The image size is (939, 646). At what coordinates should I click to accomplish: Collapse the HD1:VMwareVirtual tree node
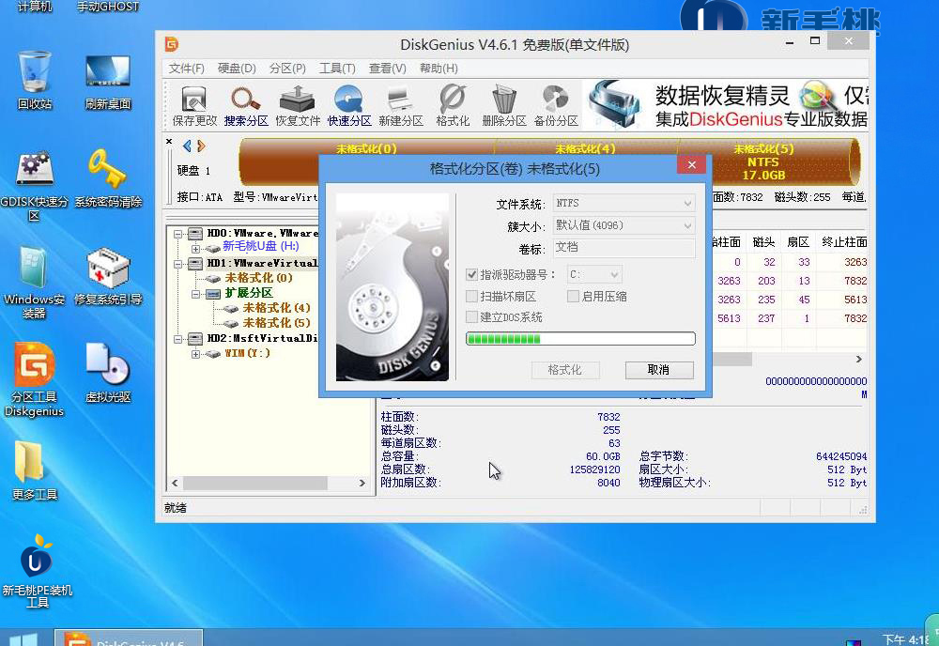click(x=177, y=264)
